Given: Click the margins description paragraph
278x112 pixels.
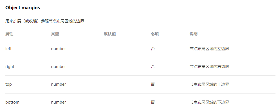Looking at the screenshot, I should [45, 21].
